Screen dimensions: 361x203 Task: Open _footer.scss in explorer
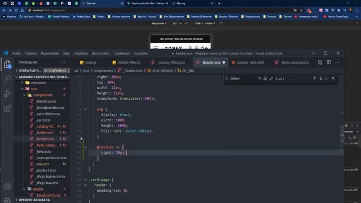pos(45,133)
